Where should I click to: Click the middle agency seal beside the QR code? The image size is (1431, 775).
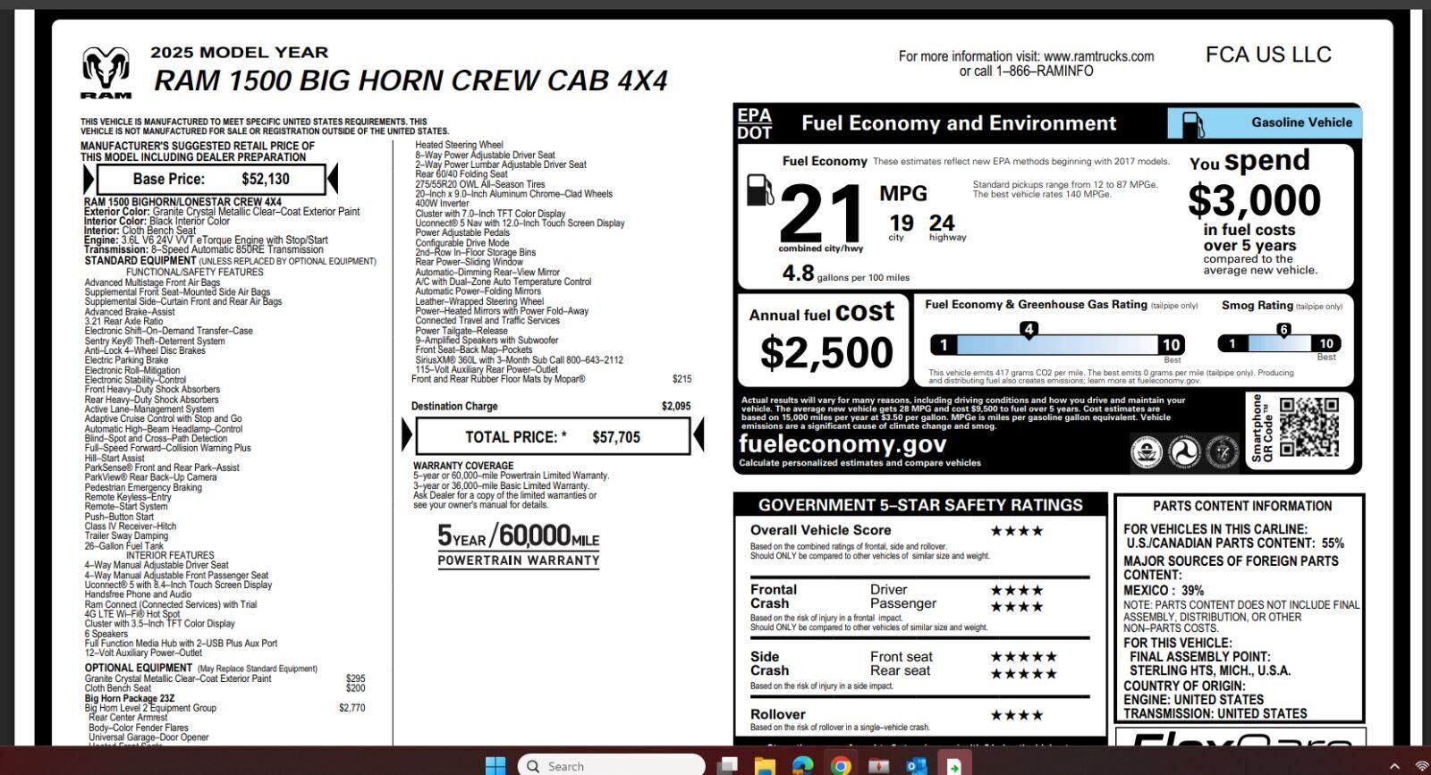1184,452
